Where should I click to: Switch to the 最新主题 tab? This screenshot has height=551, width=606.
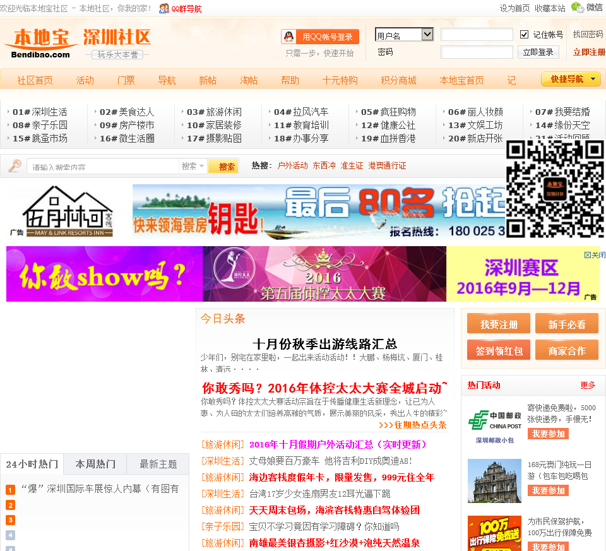click(158, 464)
